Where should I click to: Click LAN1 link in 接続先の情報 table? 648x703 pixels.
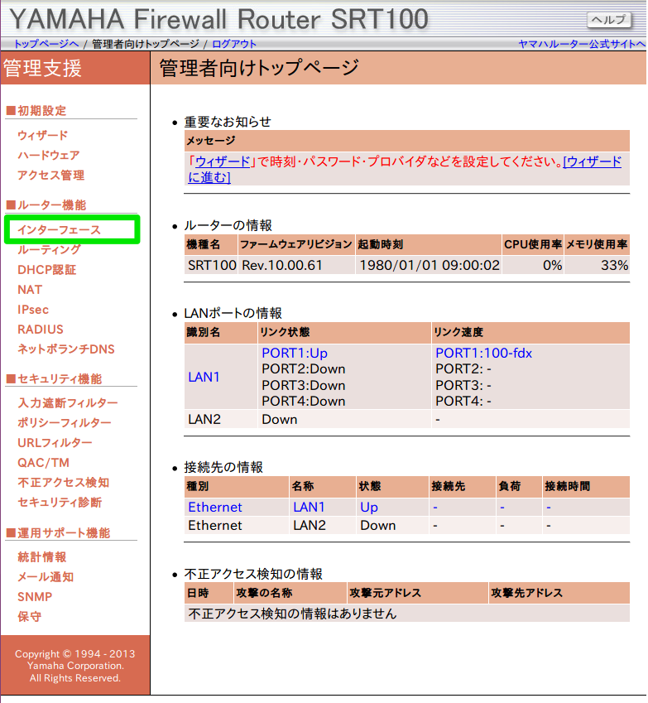pos(309,507)
